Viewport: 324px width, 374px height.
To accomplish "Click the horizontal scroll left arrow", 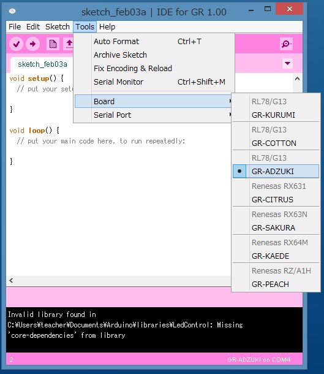I will tap(11, 281).
